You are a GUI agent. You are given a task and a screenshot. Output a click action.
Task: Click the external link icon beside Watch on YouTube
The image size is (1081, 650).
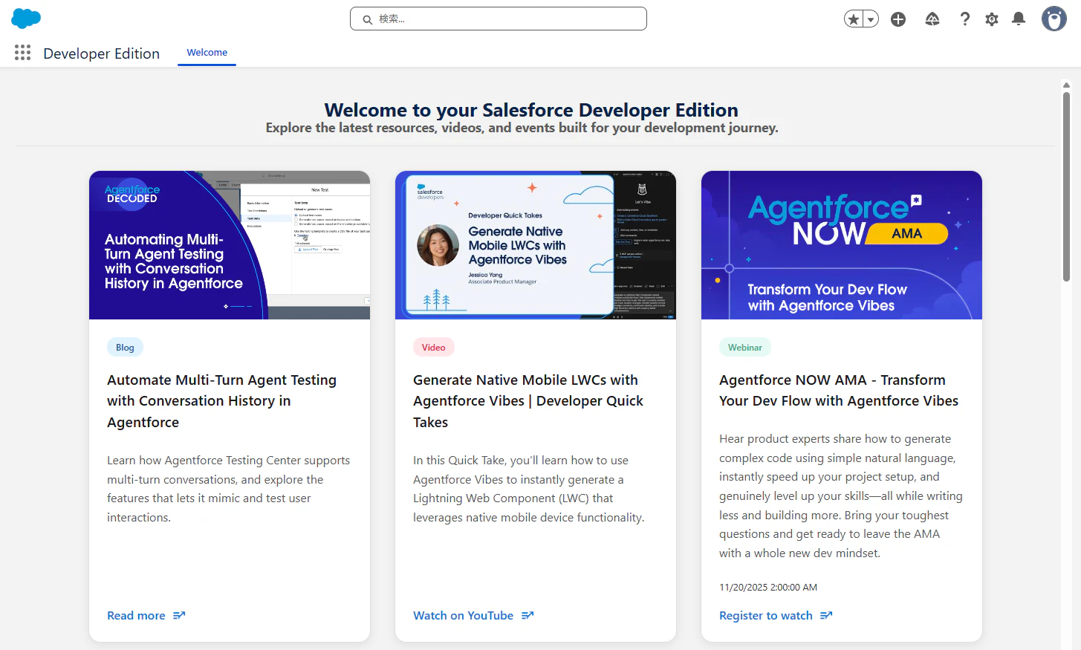click(x=527, y=616)
